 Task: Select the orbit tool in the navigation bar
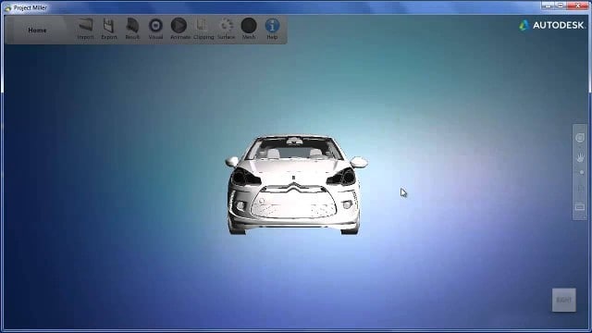click(580, 138)
